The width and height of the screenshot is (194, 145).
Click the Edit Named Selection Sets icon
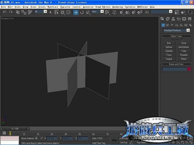tap(147, 12)
